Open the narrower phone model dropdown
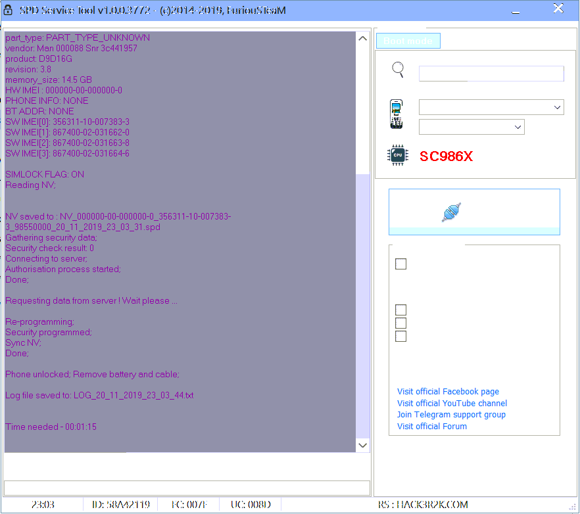 click(471, 127)
